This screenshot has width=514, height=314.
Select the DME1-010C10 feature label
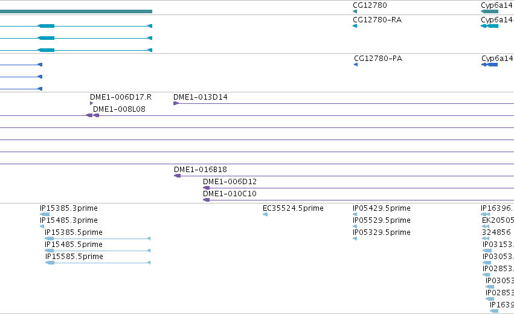230,194
